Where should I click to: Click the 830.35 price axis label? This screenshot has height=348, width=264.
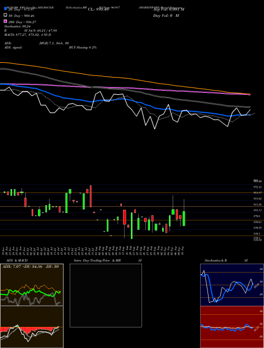[258, 228]
